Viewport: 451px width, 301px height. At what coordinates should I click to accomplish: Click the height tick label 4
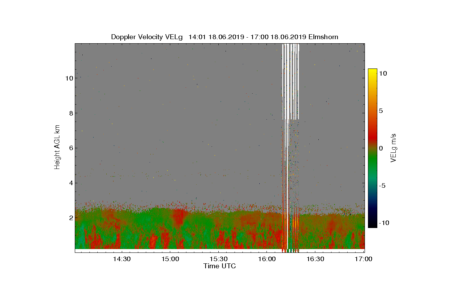pos(70,183)
